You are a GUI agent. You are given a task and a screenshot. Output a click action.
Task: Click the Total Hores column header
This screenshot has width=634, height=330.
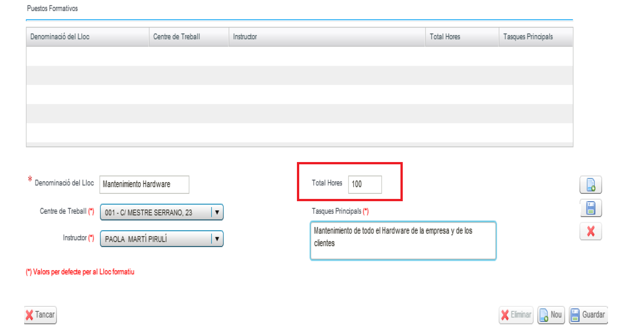coord(462,37)
